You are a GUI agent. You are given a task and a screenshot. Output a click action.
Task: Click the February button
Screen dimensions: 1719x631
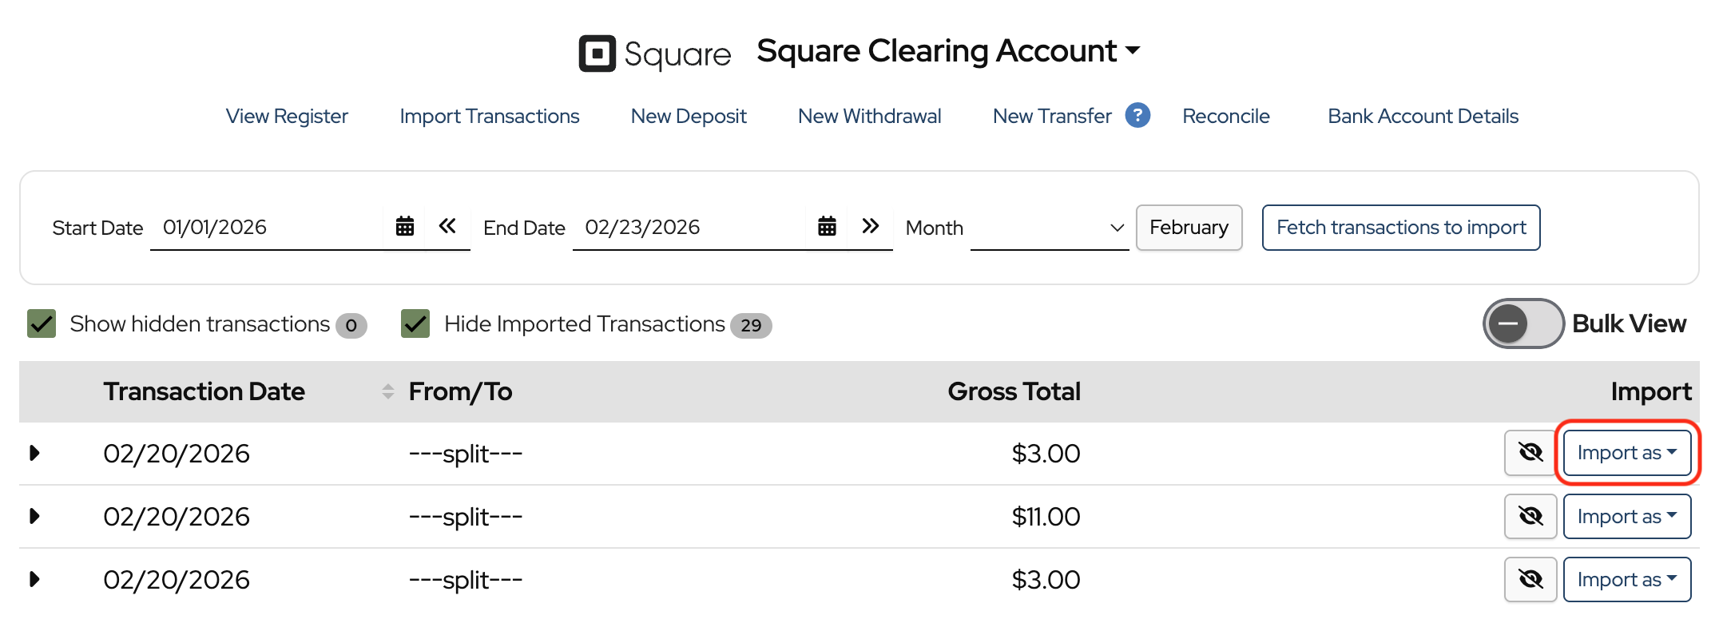[1188, 228]
